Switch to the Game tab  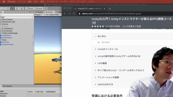coord(49,12)
